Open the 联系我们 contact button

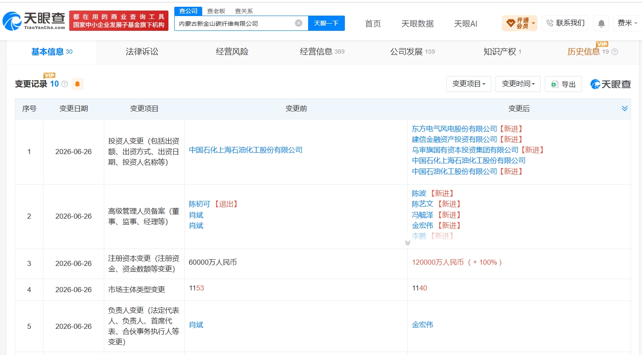[565, 23]
